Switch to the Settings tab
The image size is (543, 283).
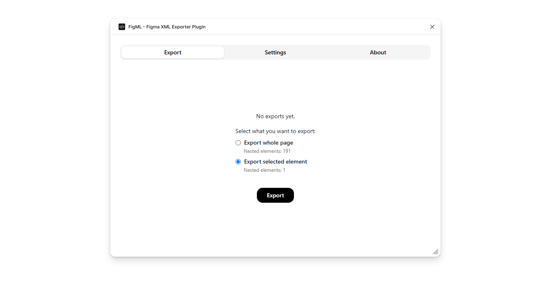tap(275, 52)
